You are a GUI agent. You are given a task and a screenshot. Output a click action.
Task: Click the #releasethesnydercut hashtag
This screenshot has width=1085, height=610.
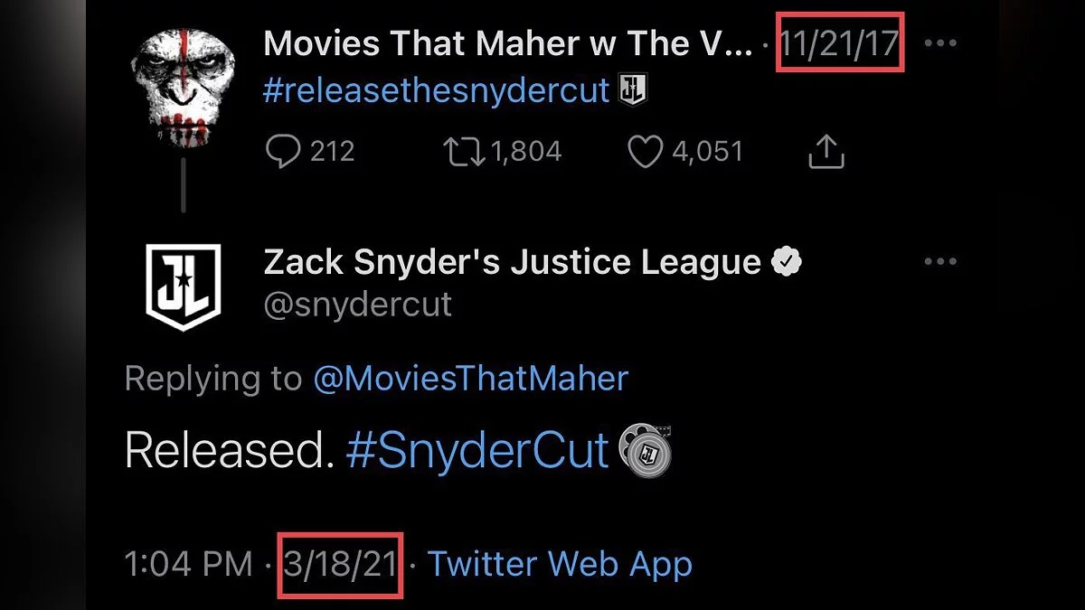click(x=437, y=90)
